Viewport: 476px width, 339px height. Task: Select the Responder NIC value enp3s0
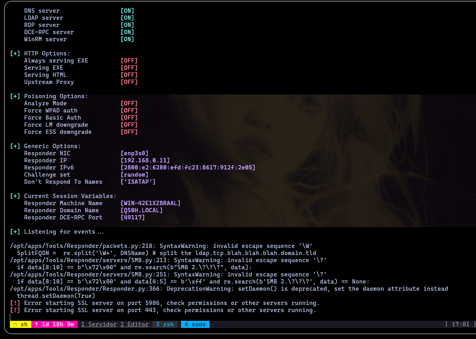[135, 153]
